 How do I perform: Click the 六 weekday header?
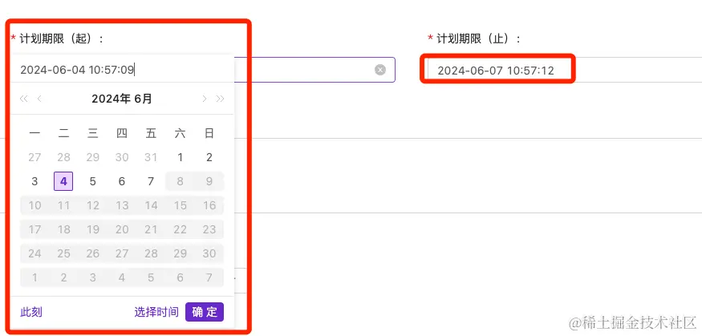click(x=180, y=133)
